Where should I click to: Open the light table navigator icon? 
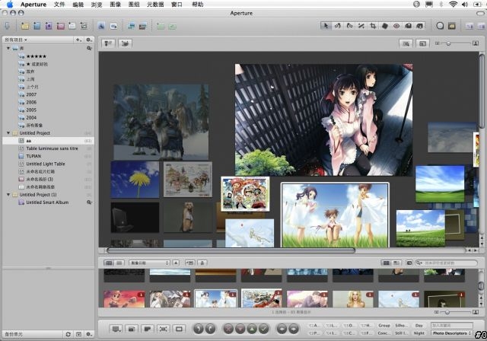point(452,26)
